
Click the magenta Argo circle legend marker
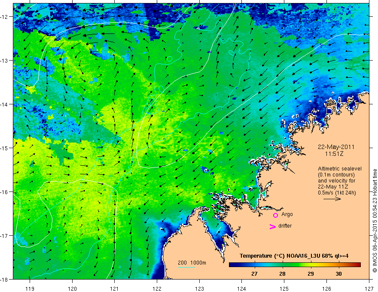point(275,215)
